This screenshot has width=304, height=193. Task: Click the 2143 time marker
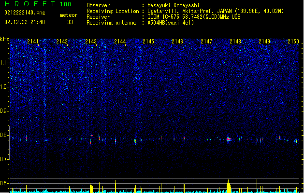pos(91,41)
